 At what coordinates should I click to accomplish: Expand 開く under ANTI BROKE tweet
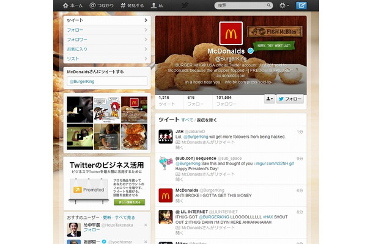[x=179, y=201]
